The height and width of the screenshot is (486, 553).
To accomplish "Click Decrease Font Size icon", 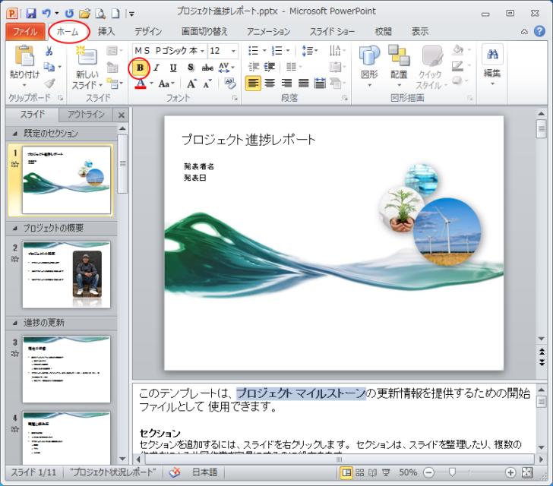I will [207, 84].
